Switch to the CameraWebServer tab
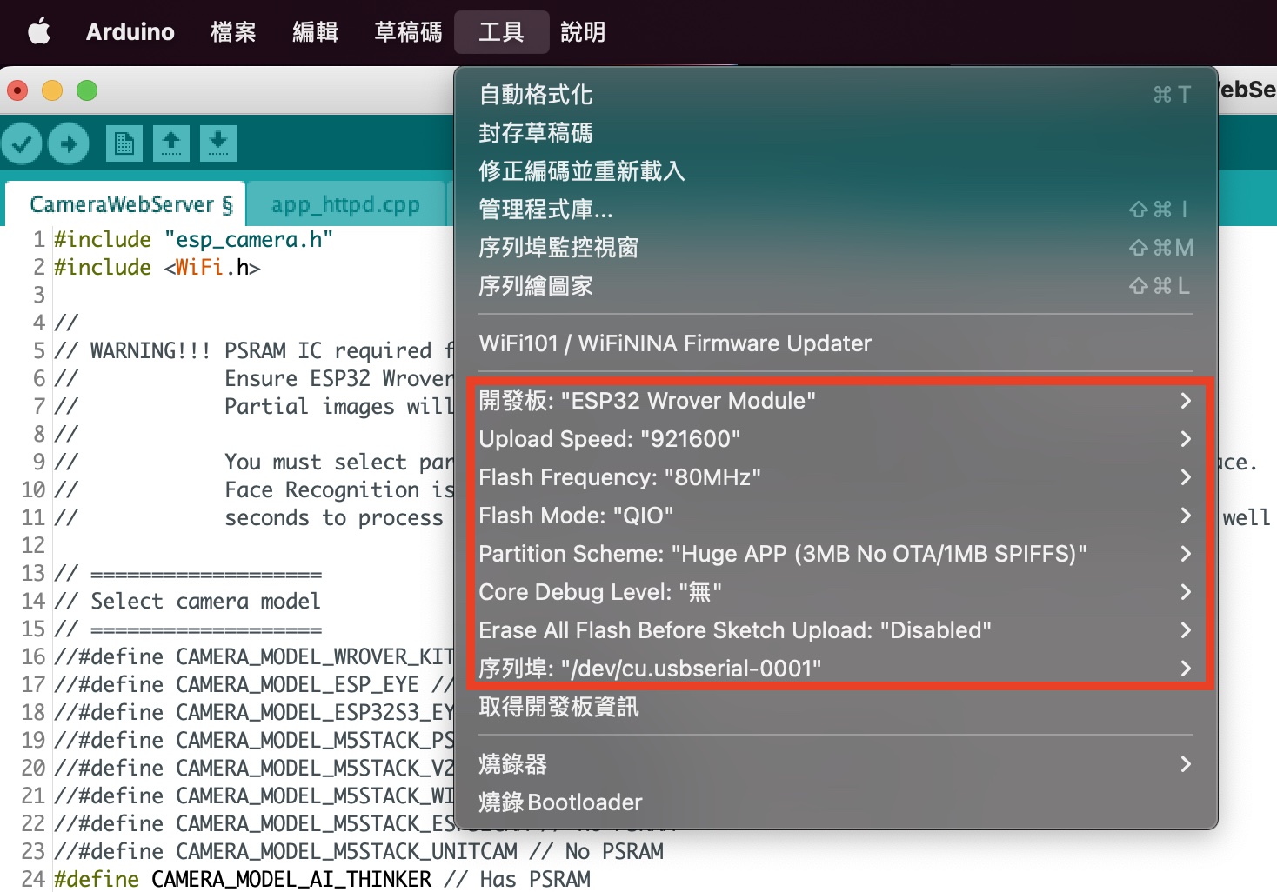This screenshot has width=1277, height=892. 125,204
